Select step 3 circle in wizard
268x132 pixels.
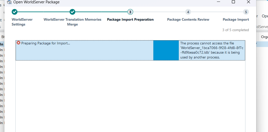pyautogui.click(x=130, y=12)
